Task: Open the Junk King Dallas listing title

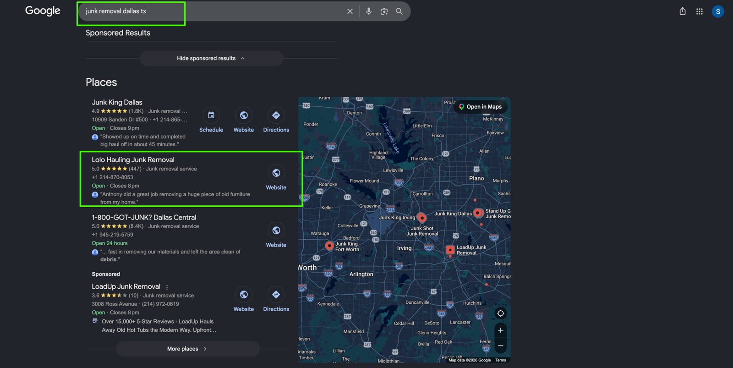Action: pos(117,102)
